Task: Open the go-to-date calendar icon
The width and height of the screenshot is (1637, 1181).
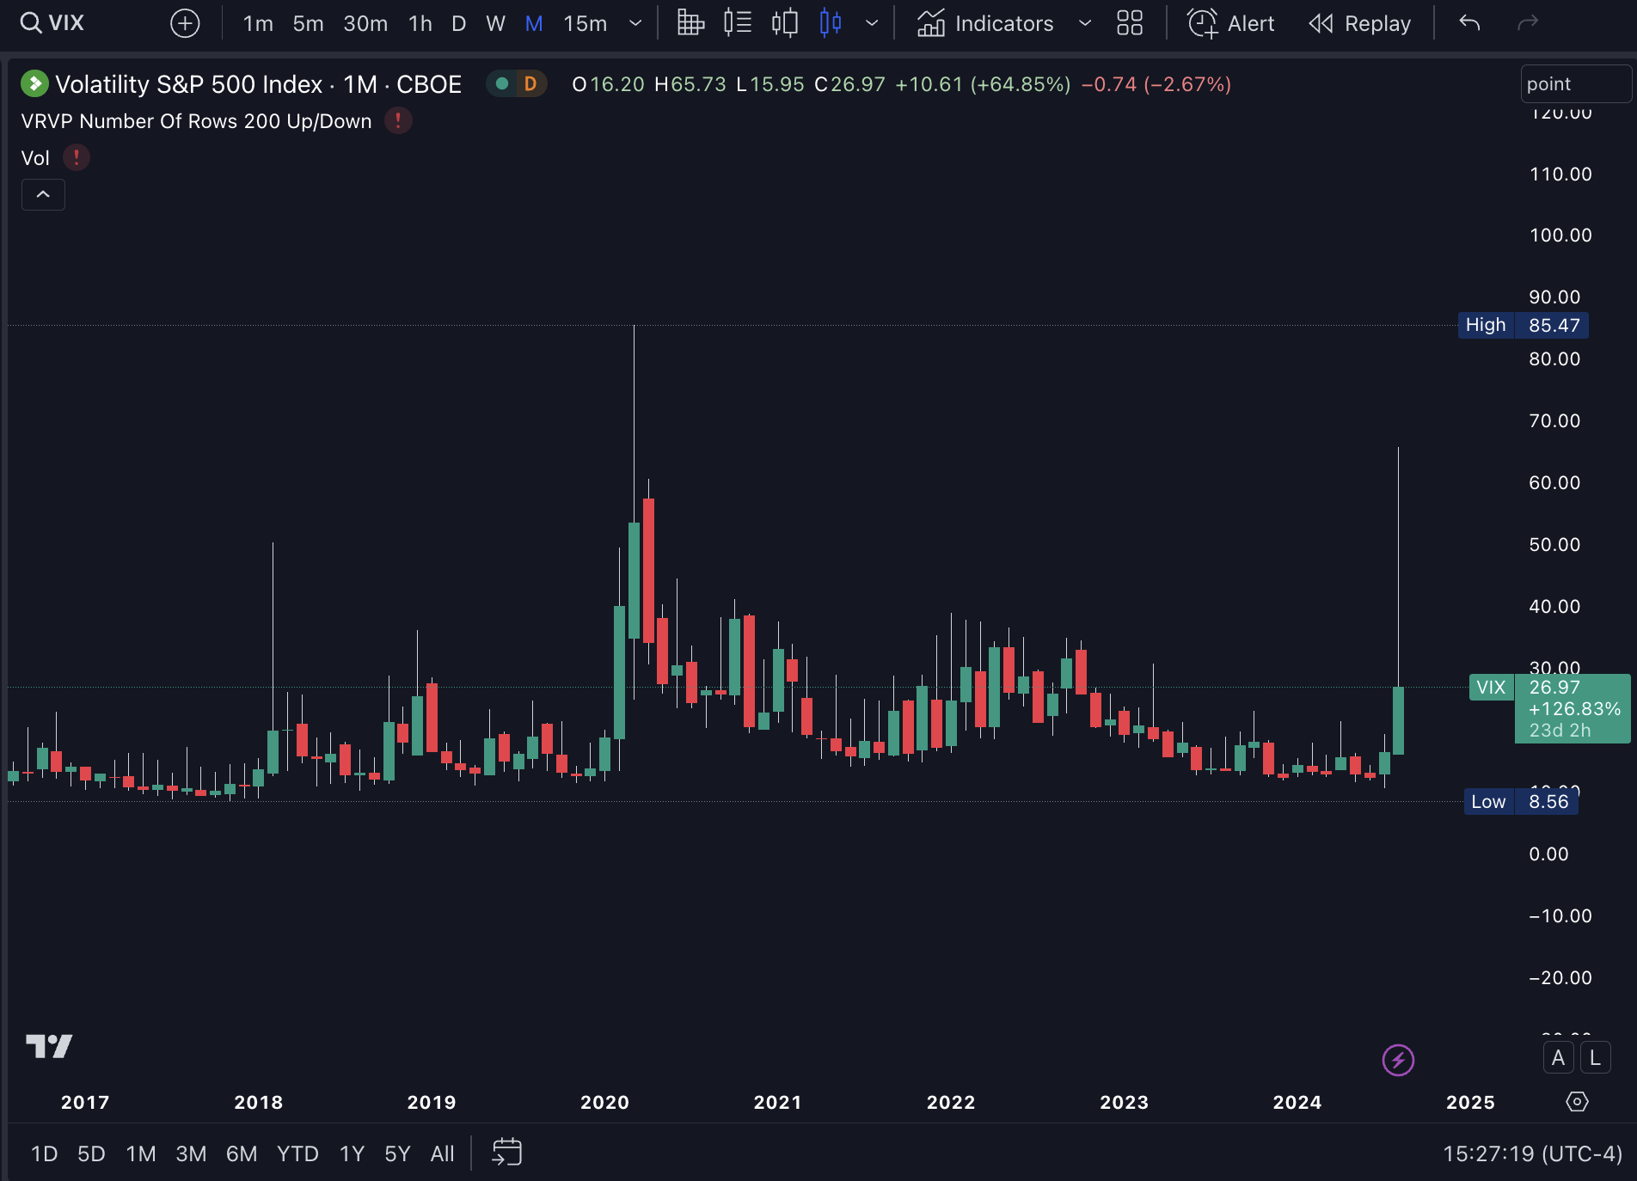Action: [x=506, y=1153]
